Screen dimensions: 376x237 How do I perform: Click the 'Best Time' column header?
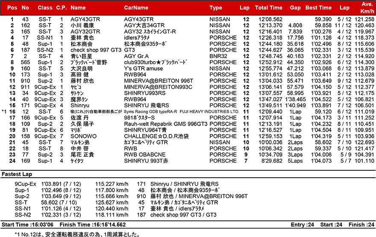point(318,8)
